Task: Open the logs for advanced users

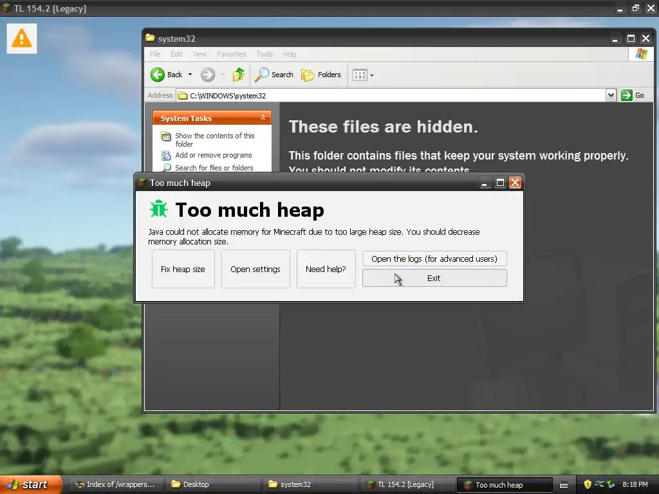Action: point(434,259)
